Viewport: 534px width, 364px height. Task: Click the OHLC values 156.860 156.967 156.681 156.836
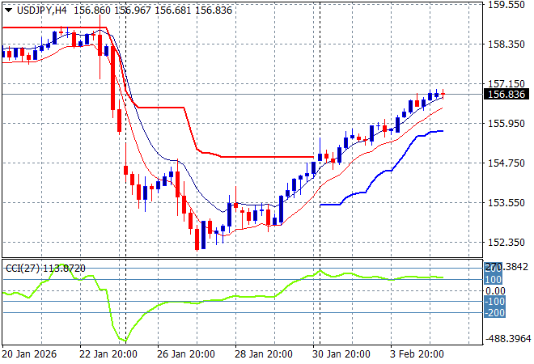point(153,11)
